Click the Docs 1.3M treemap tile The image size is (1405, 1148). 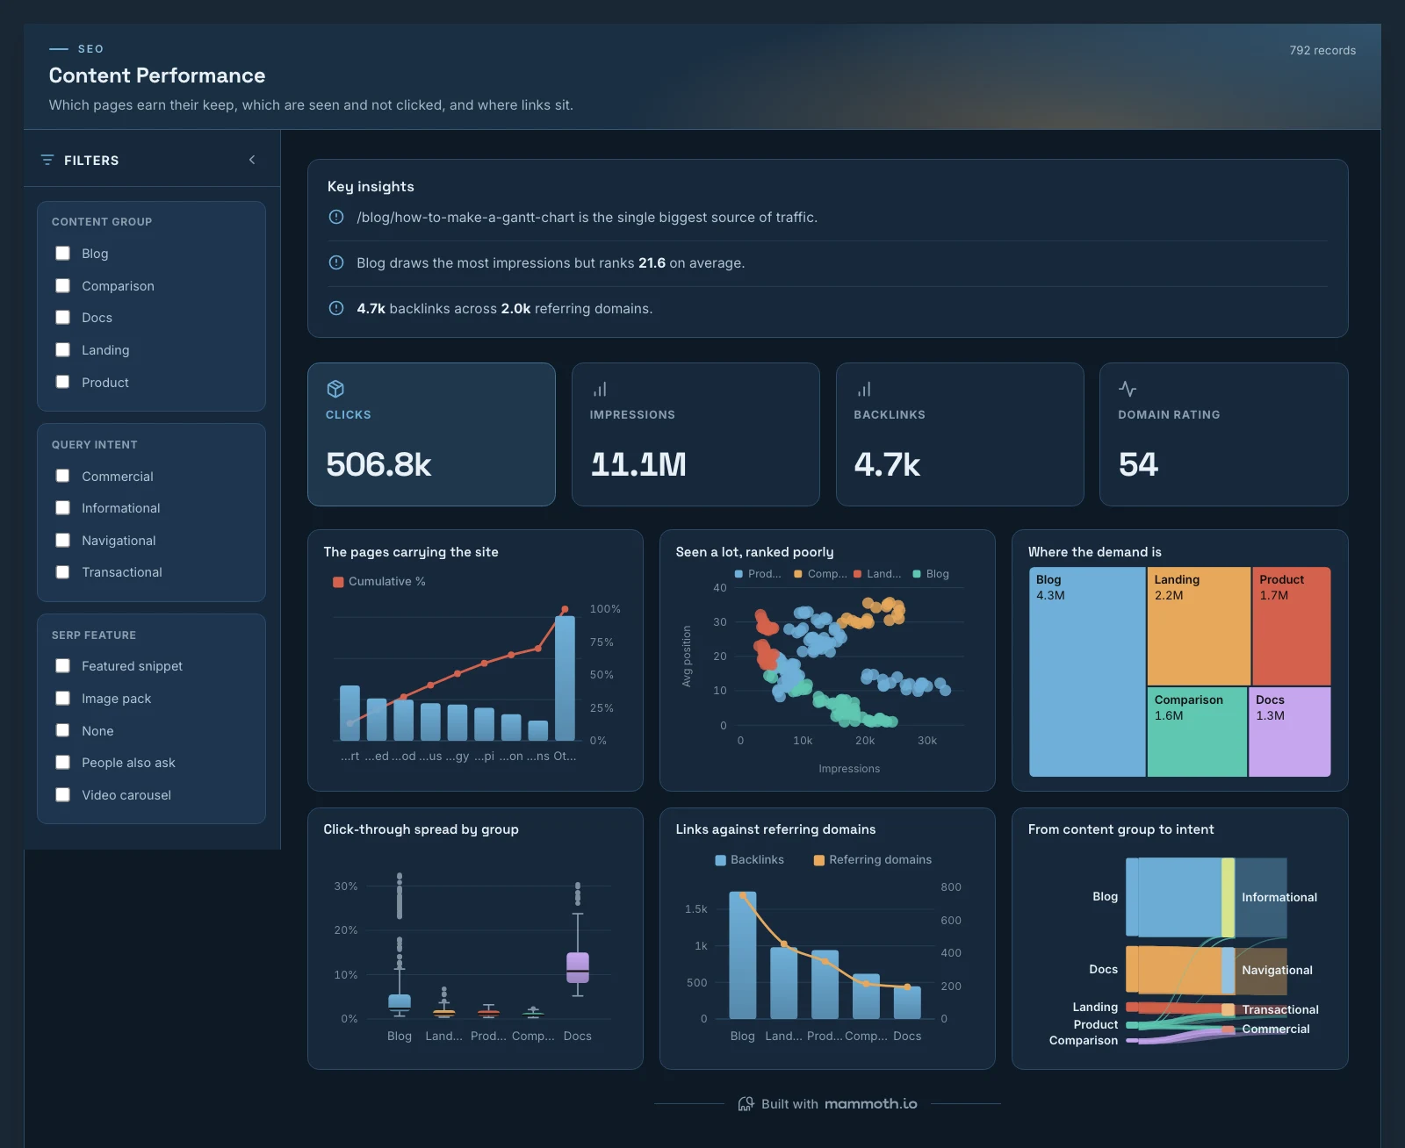(1289, 732)
